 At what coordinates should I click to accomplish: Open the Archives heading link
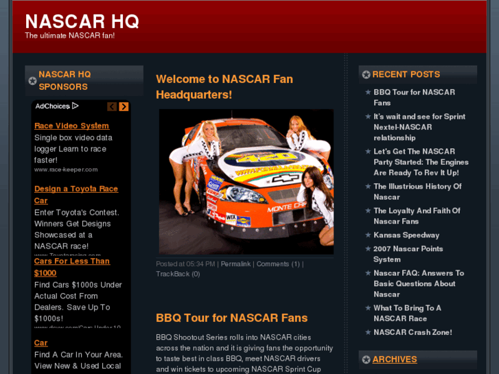point(394,360)
